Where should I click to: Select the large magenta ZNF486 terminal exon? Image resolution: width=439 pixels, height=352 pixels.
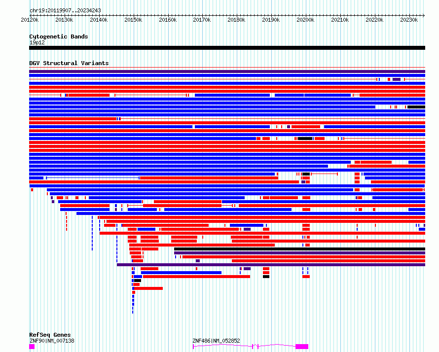[x=302, y=347]
